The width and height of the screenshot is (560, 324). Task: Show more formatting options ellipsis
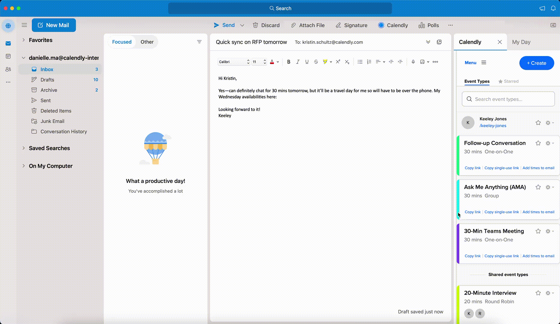435,62
